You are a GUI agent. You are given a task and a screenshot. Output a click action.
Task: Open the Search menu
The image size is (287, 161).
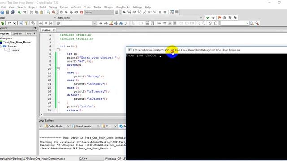(x=21, y=7)
